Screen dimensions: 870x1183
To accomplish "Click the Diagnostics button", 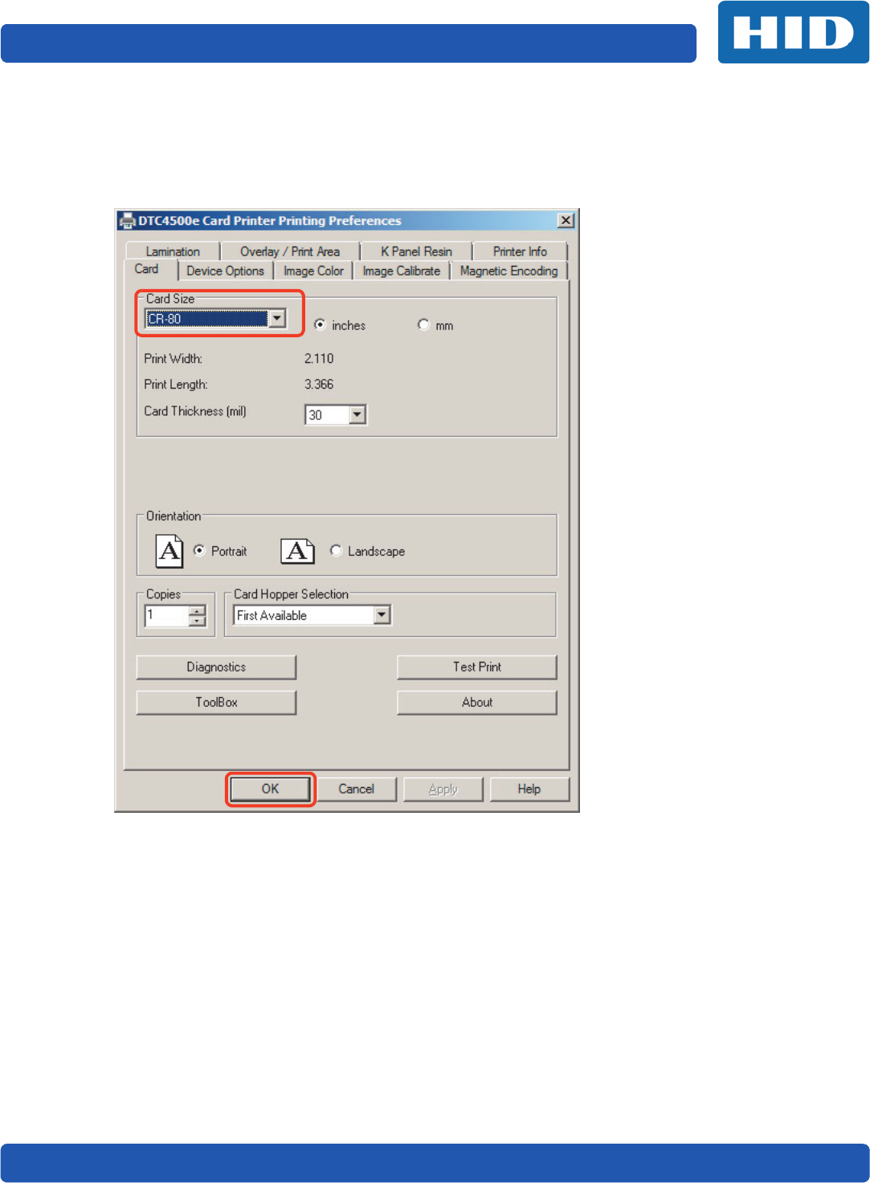I will pos(216,667).
